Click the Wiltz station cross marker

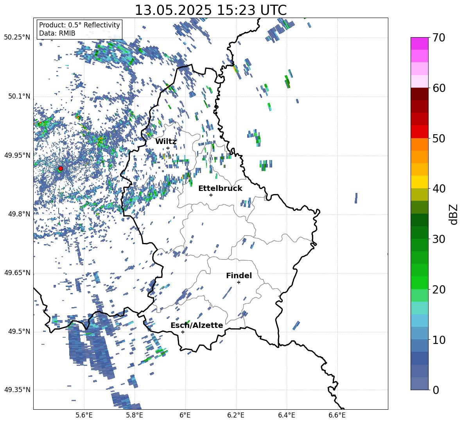click(x=168, y=148)
